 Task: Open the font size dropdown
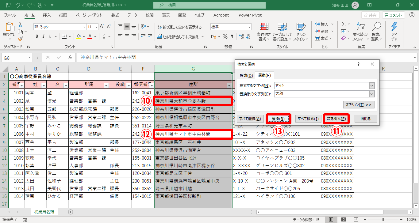pos(96,27)
